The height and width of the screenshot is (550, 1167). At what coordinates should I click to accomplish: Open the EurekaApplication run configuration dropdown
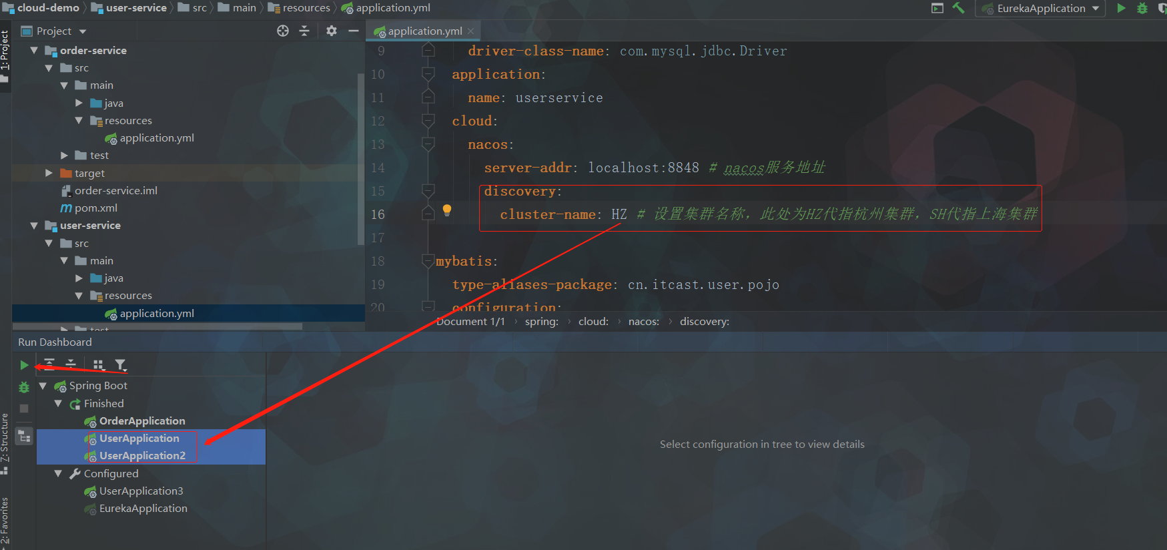click(1040, 8)
